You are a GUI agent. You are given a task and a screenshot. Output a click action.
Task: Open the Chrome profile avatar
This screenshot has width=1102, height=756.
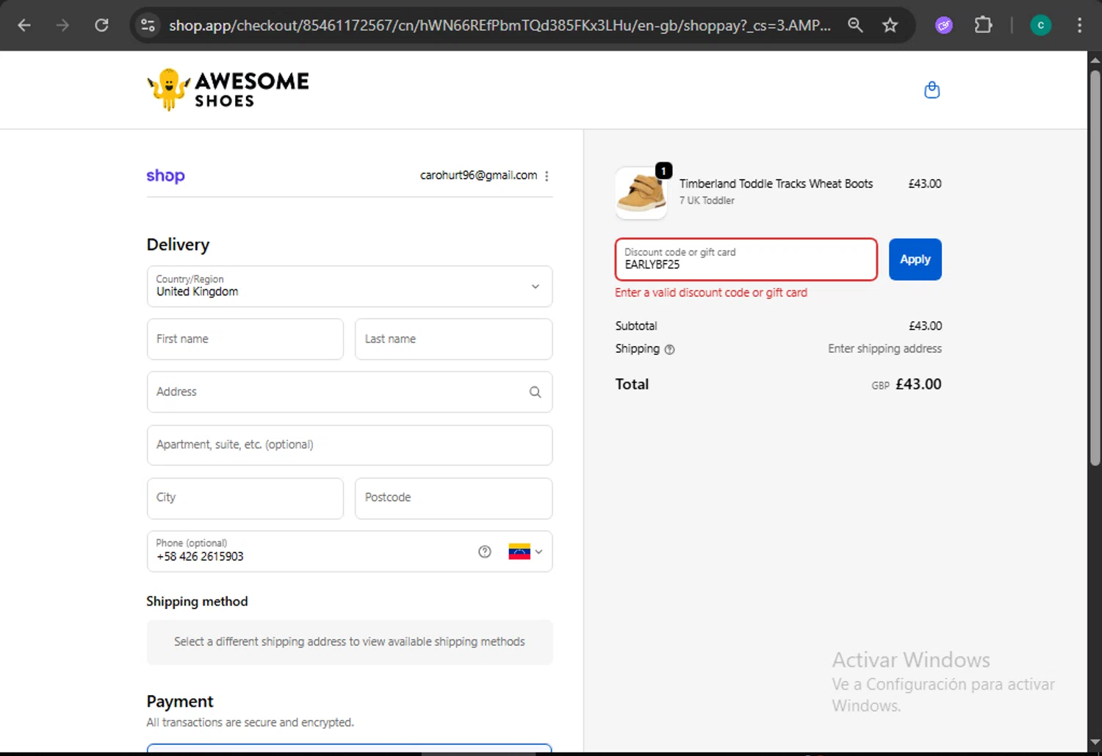click(x=1040, y=26)
